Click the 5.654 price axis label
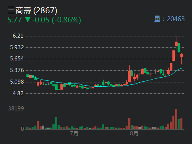This screenshot has height=144, width=192. [17, 59]
